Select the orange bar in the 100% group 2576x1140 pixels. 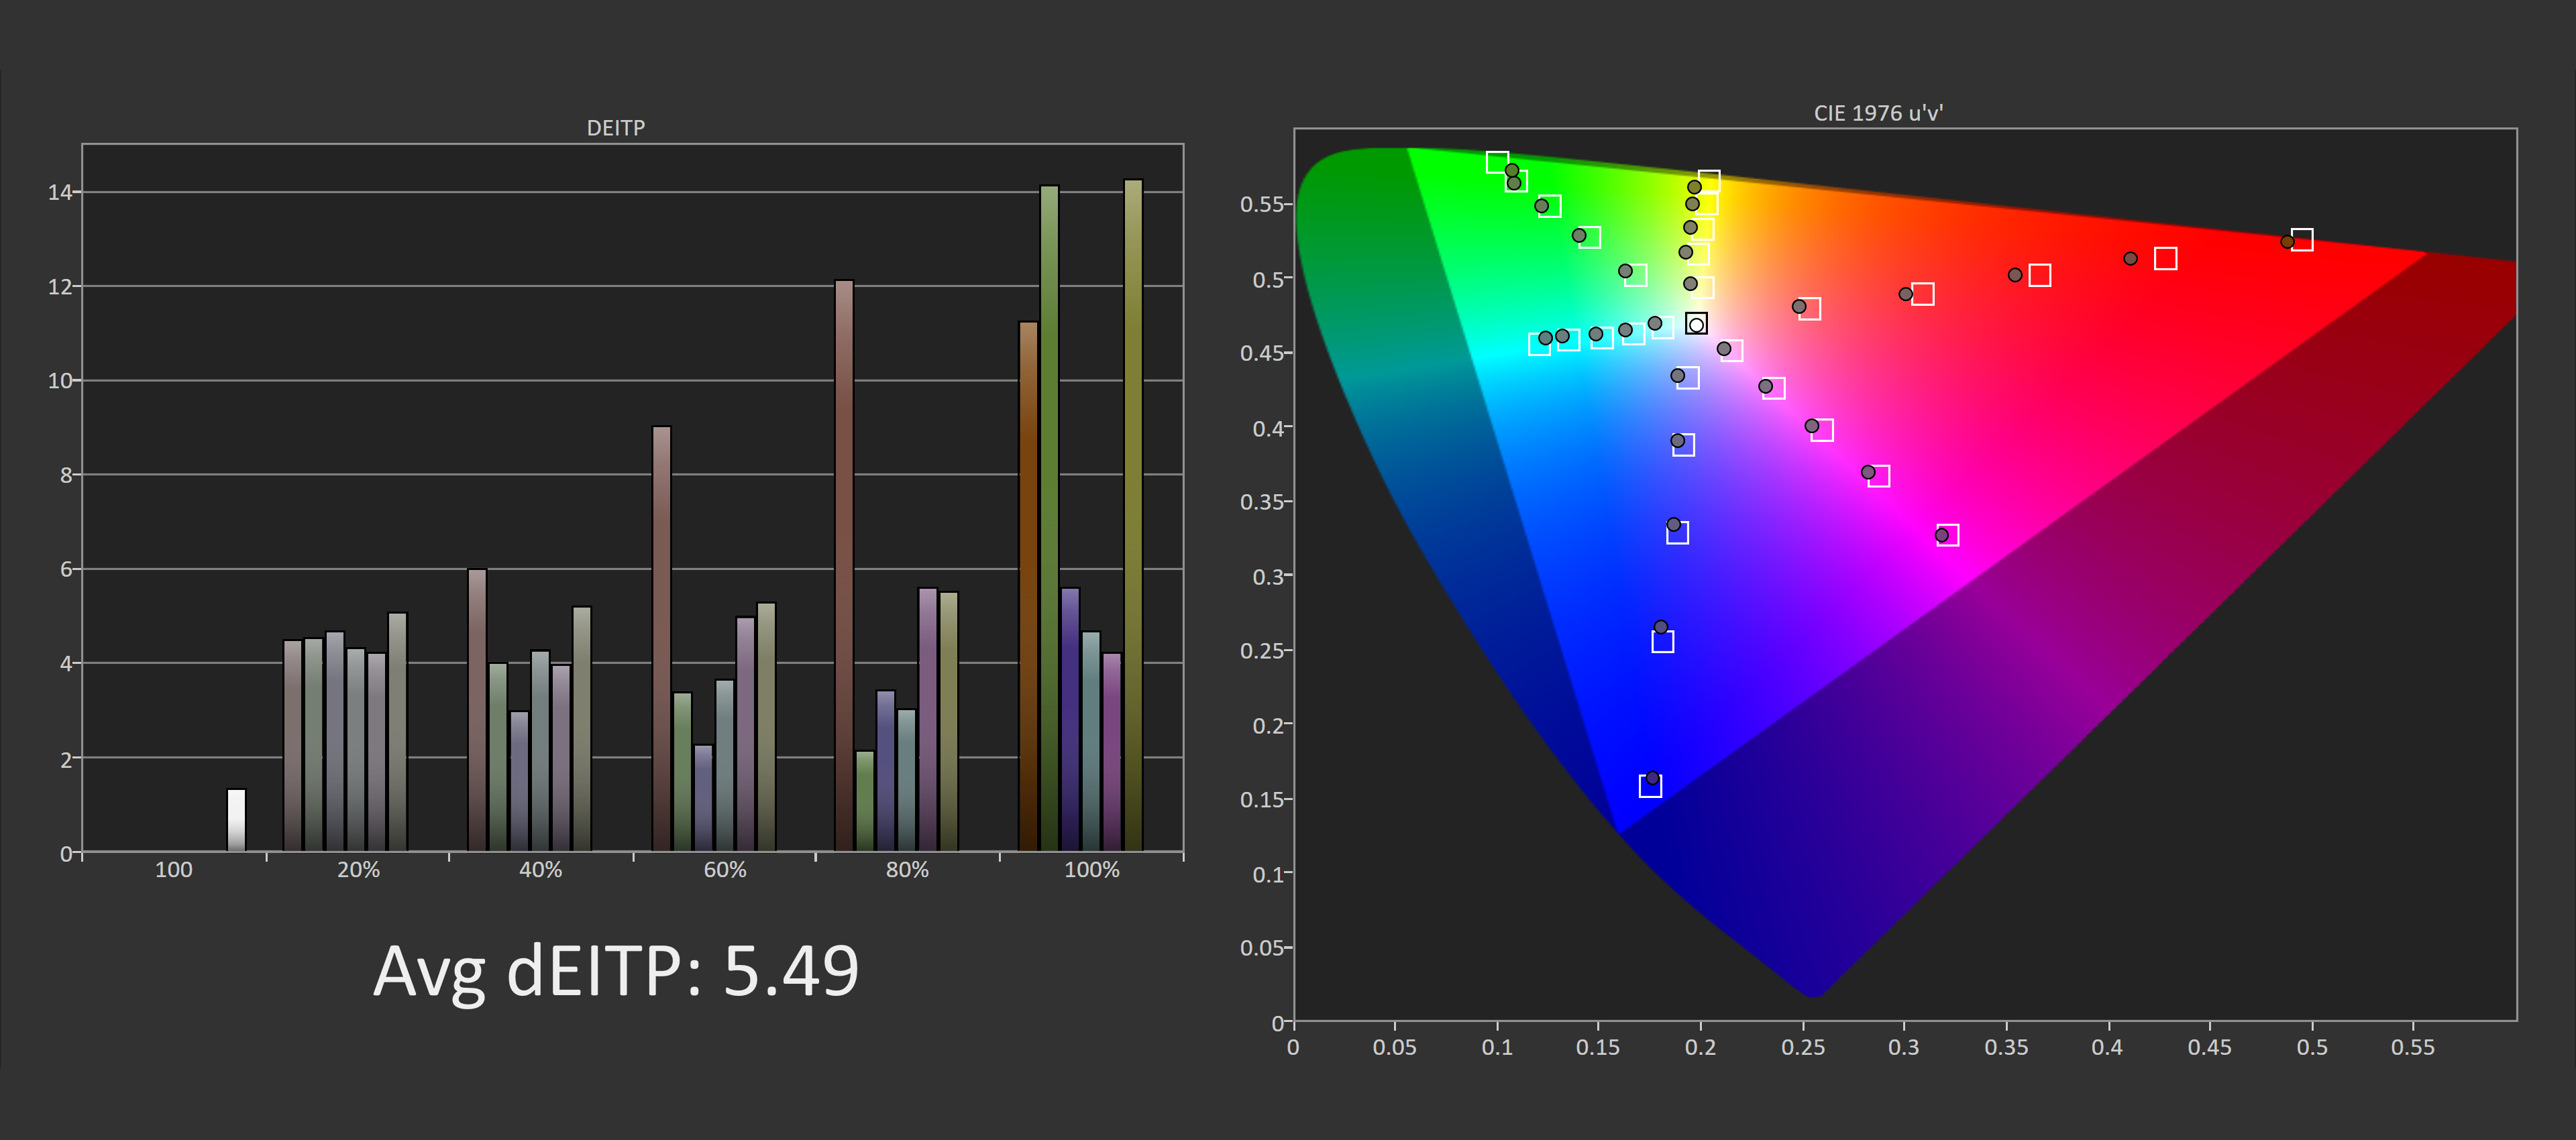[x=1028, y=586]
